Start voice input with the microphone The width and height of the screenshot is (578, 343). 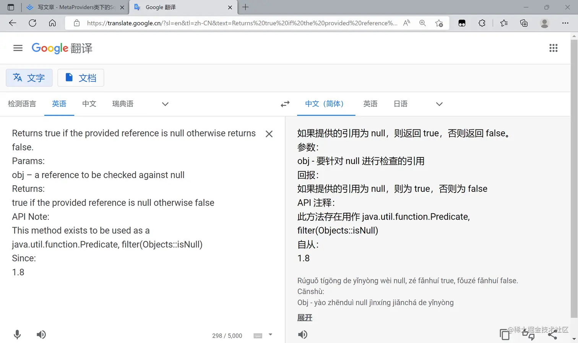(x=17, y=335)
